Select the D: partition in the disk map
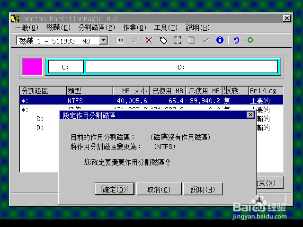The width and height of the screenshot is (303, 227). [181, 67]
